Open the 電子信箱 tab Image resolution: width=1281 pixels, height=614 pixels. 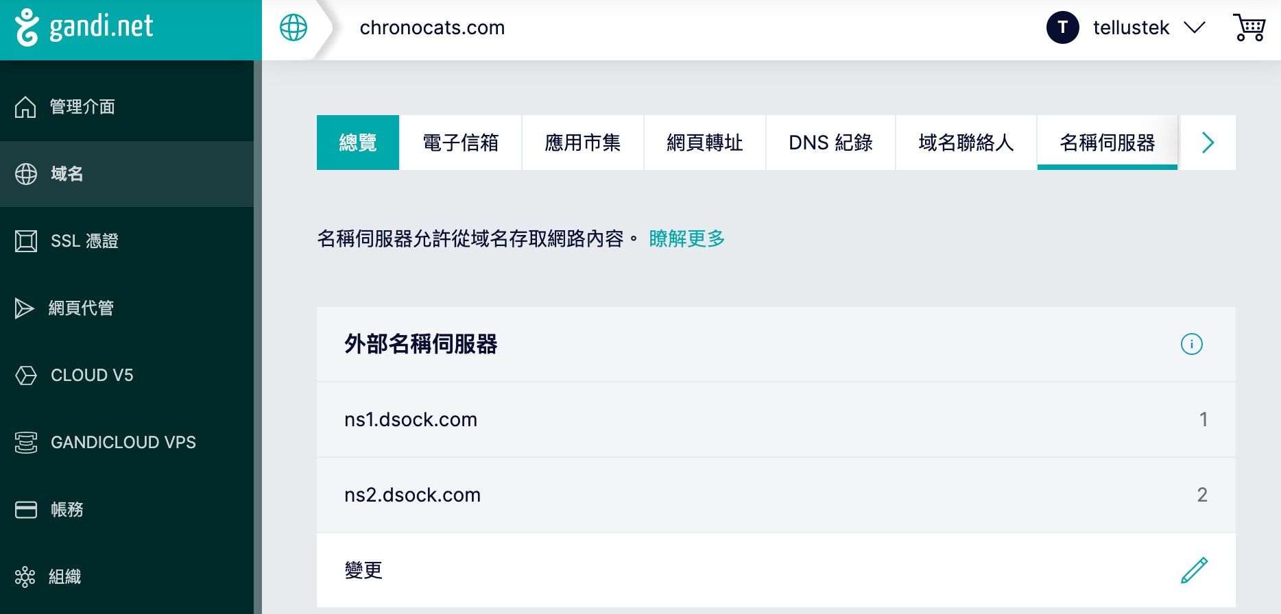tap(460, 143)
